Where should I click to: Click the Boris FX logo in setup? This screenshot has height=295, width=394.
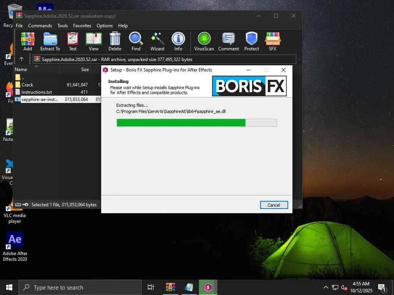tap(249, 86)
